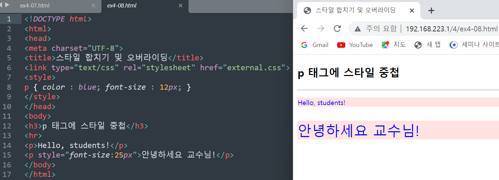499x180 pixels.
Task: Close the ex4-08.html editor tab
Action: [x=181, y=6]
